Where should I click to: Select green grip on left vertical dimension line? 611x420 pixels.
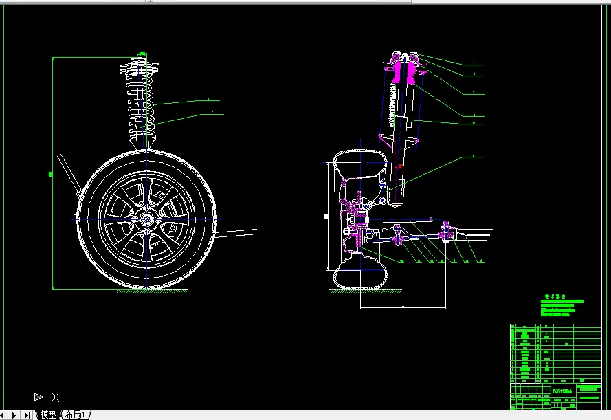pyautogui.click(x=51, y=174)
